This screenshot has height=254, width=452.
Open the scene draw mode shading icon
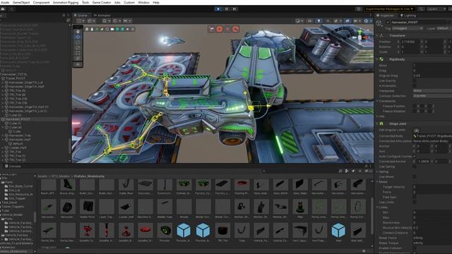click(298, 20)
